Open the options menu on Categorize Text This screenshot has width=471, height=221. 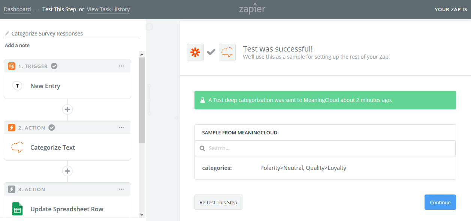point(121,127)
